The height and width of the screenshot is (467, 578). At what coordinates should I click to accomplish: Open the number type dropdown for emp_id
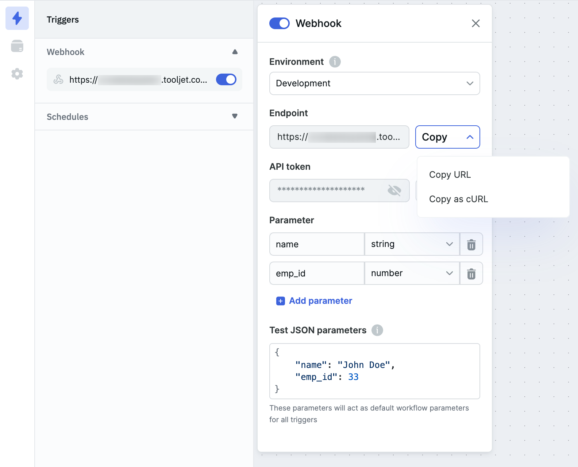pyautogui.click(x=412, y=273)
